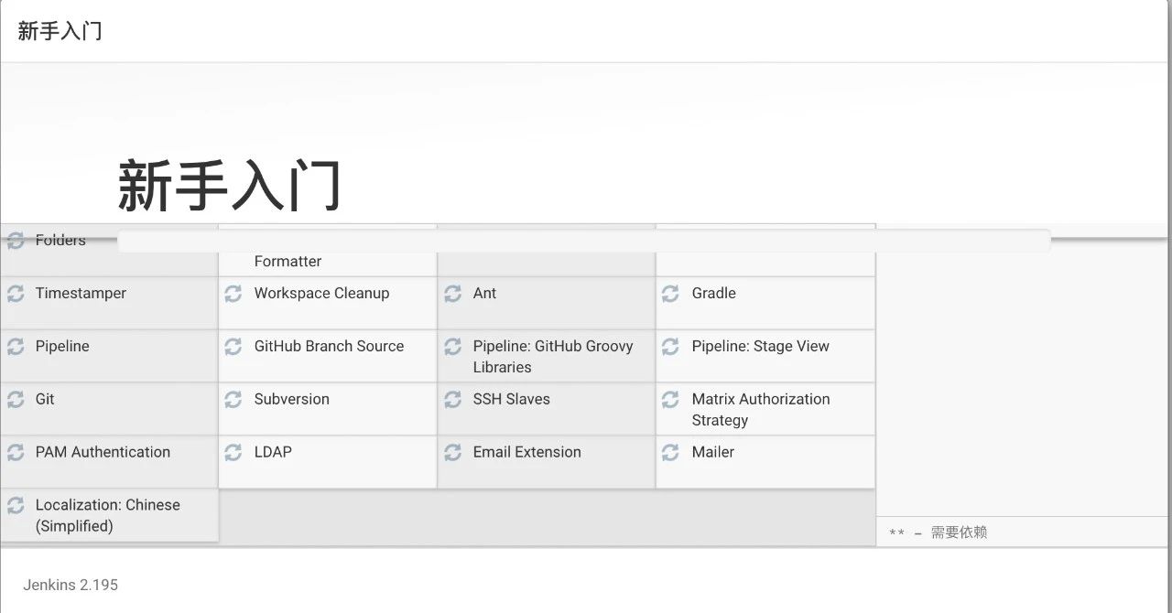The height and width of the screenshot is (613, 1172).
Task: Click the sync icon next to Gradle
Action: [670, 294]
